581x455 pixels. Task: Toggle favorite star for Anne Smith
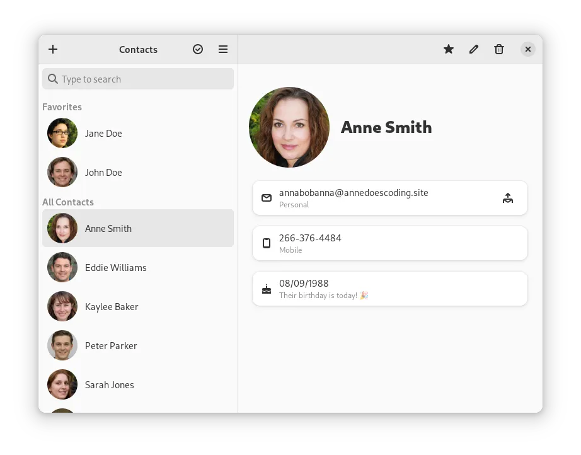(449, 49)
